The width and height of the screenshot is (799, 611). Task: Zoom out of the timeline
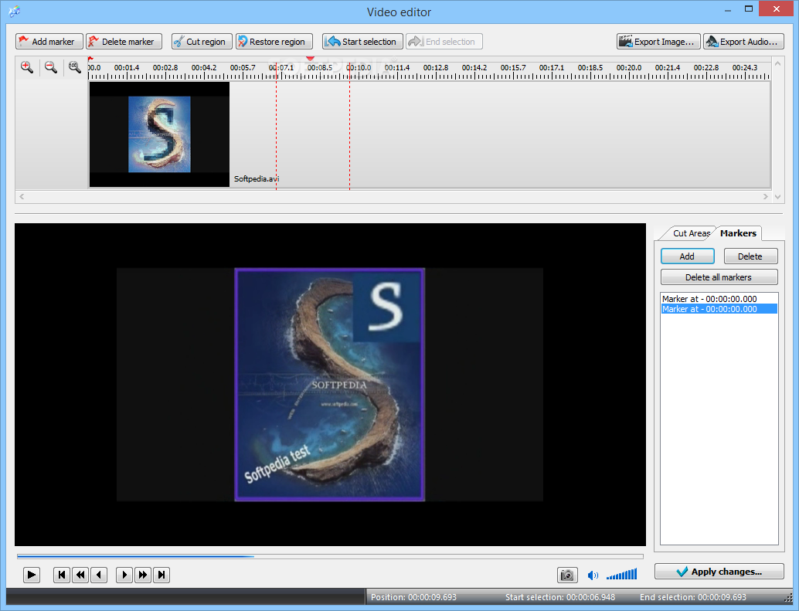point(50,67)
